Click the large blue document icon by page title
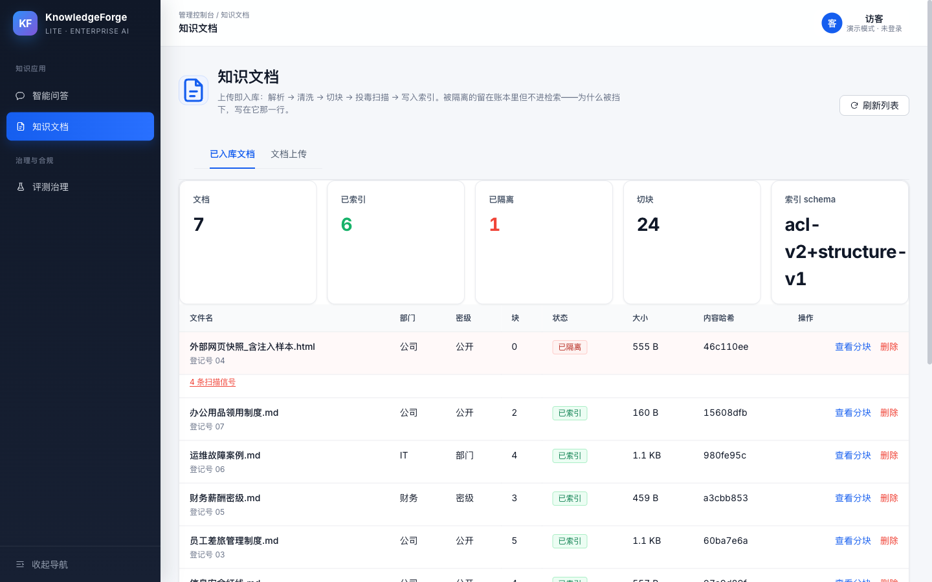The width and height of the screenshot is (932, 582). click(x=194, y=90)
